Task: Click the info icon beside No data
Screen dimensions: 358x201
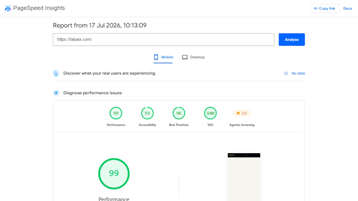Action: 286,73
